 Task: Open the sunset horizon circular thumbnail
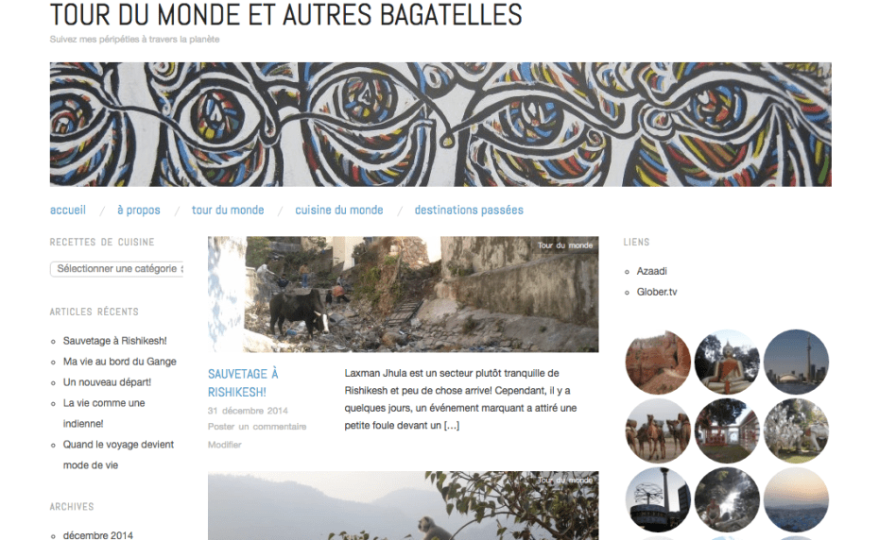(x=796, y=499)
